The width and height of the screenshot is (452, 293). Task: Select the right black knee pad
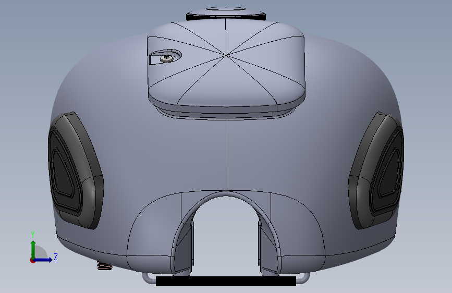pos(376,170)
